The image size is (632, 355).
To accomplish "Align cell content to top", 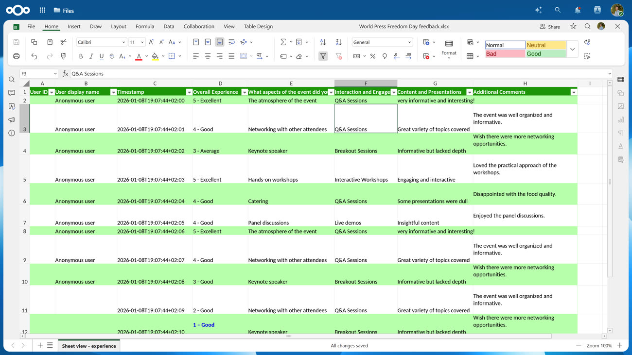I will (x=196, y=42).
